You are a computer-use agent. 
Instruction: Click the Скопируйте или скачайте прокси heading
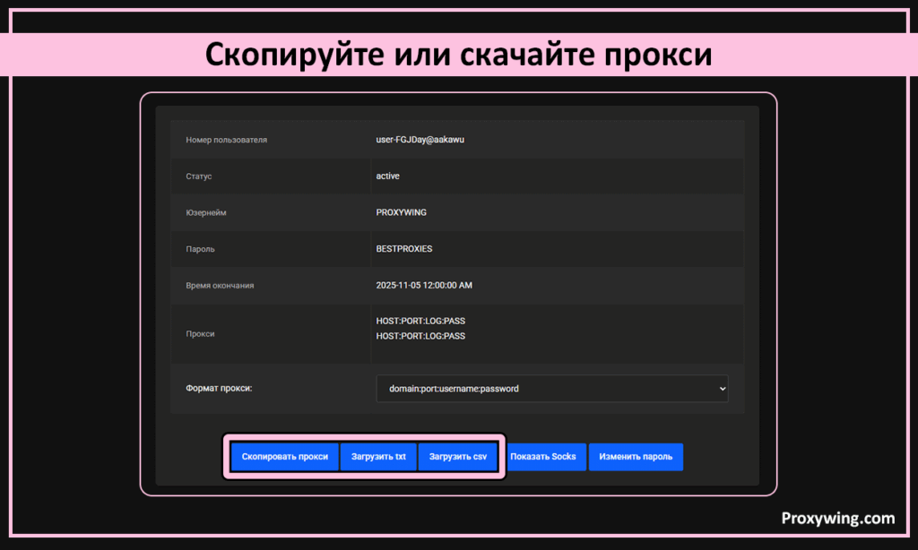click(458, 55)
